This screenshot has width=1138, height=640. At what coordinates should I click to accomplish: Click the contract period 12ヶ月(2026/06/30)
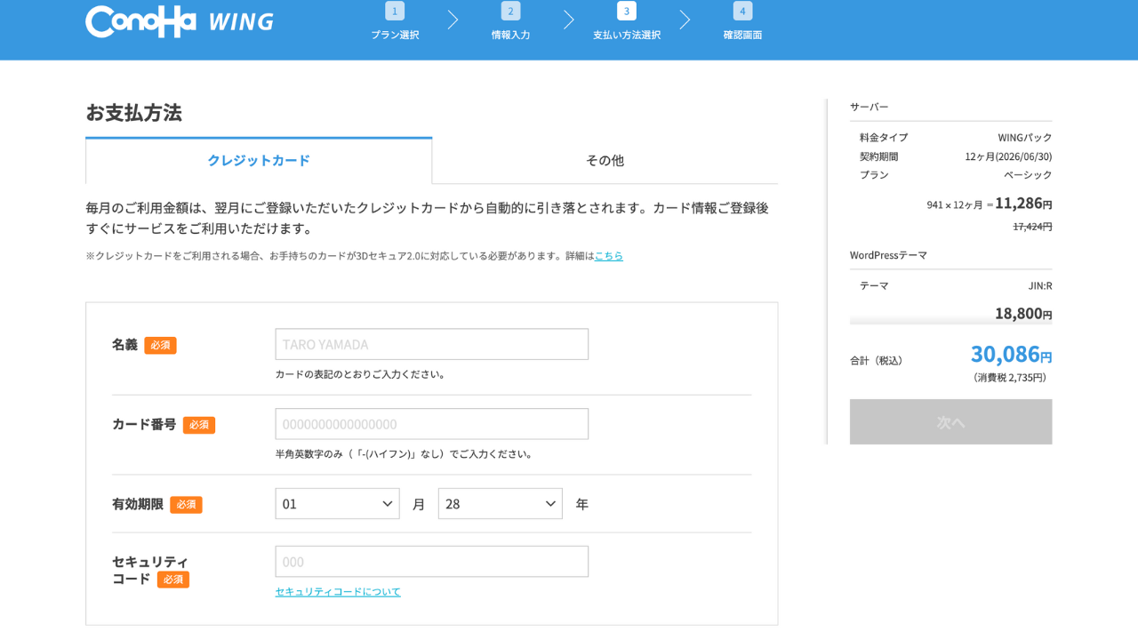point(1008,156)
